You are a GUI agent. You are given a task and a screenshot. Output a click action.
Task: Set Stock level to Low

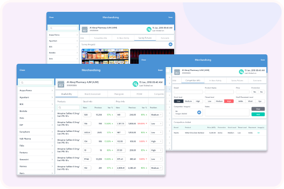click(179, 101)
